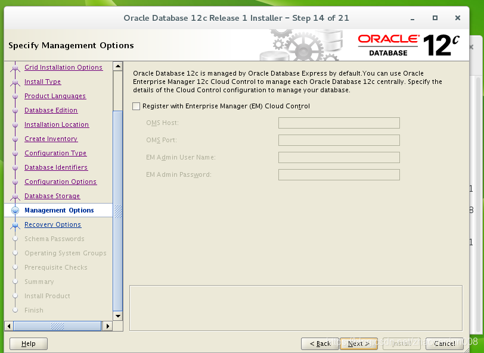The image size is (484, 353).
Task: Click the Recovery Options step bullet icon
Action: 15,225
